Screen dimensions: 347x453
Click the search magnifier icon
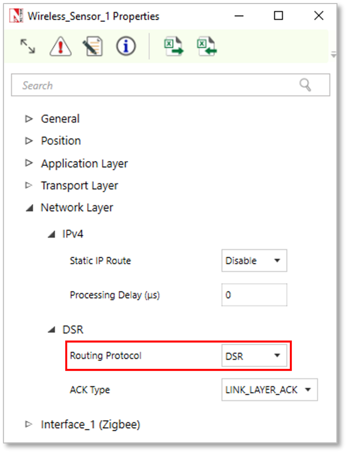pos(305,85)
